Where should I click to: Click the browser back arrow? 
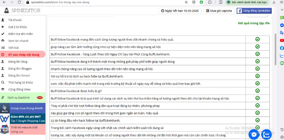click(4, 2)
